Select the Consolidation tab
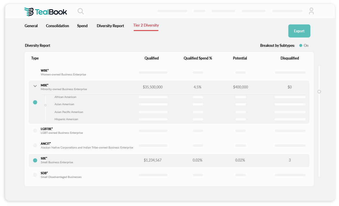 coord(57,26)
